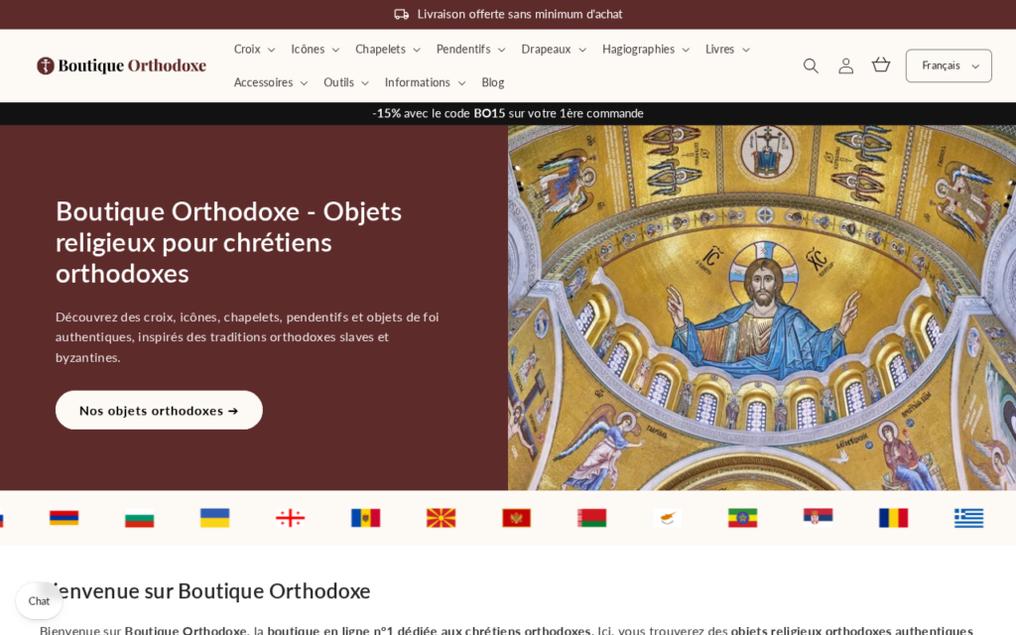Viewport: 1016px width, 635px height.
Task: Open the account login icon
Action: (845, 65)
